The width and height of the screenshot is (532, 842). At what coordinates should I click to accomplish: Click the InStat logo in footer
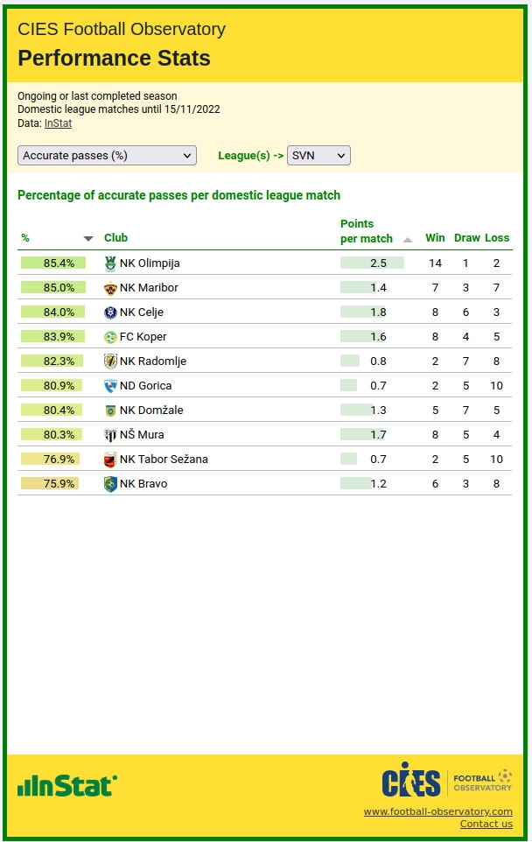(67, 785)
